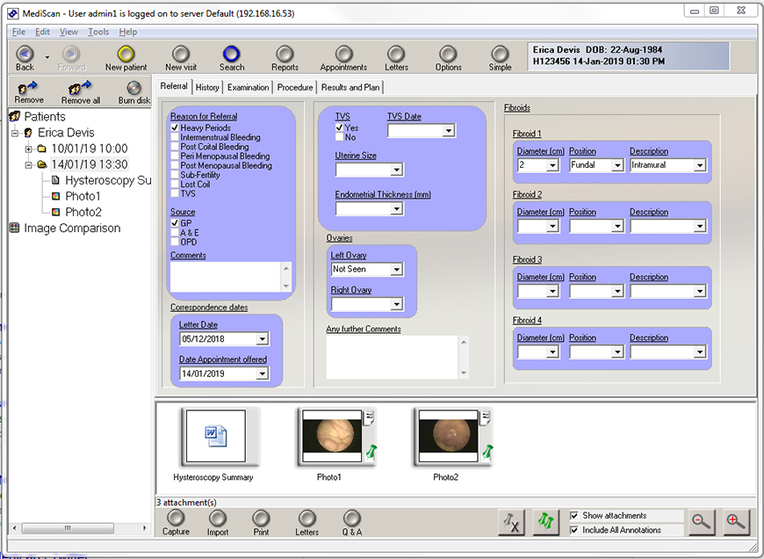
Task: Click the Remove all icon
Action: click(x=79, y=87)
